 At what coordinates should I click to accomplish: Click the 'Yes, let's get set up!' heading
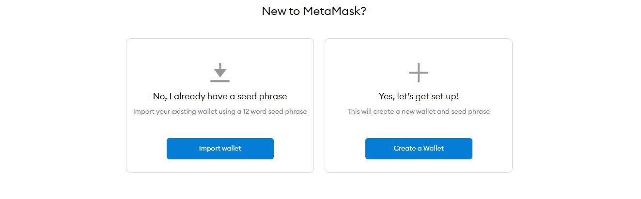pyautogui.click(x=419, y=96)
